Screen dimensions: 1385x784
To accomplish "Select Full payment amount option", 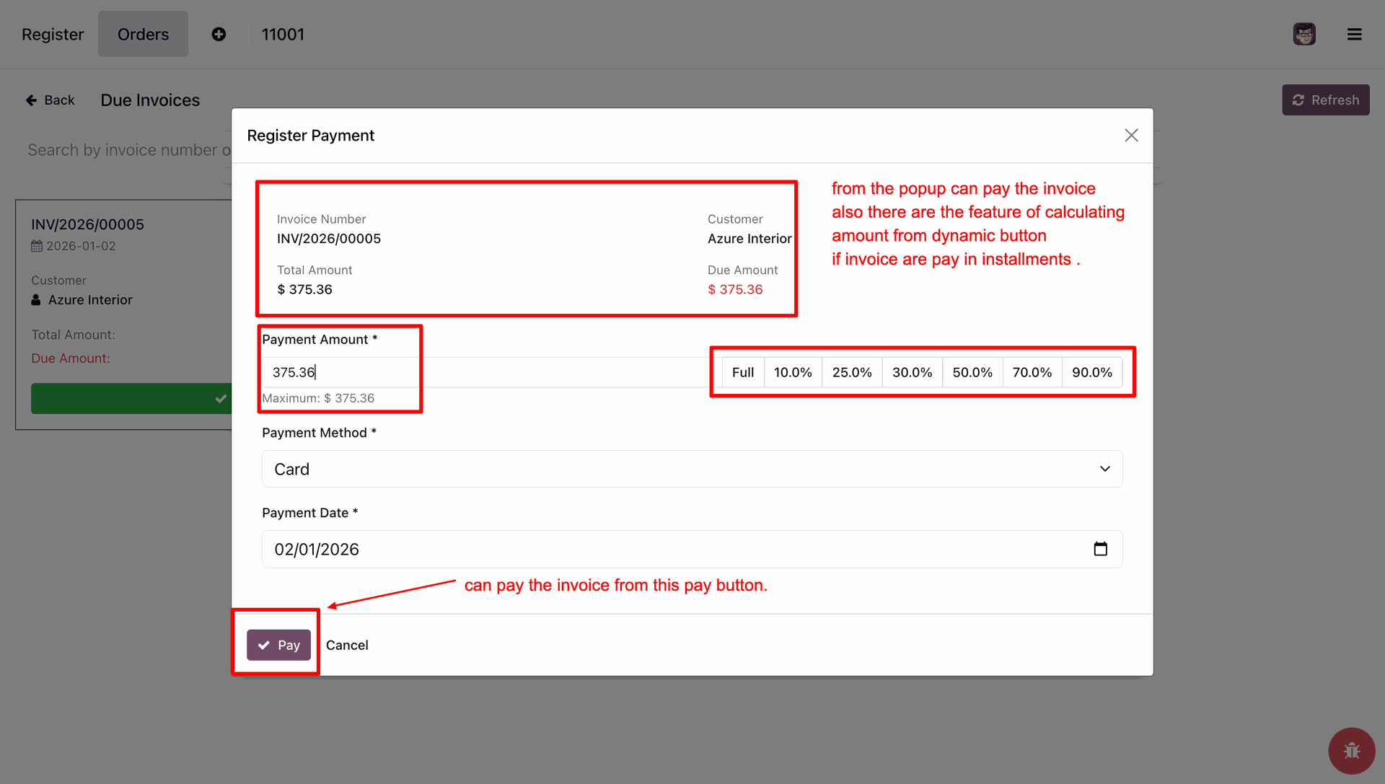I will tap(742, 373).
